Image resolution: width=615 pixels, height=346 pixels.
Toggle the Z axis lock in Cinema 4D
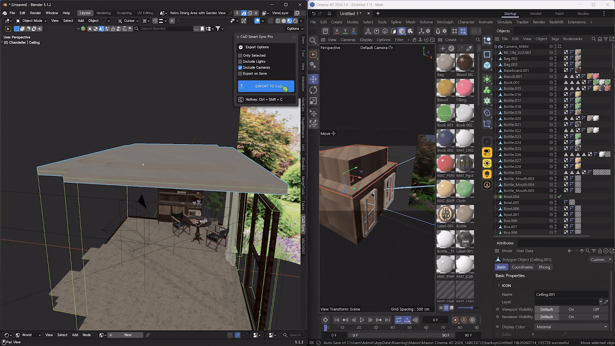click(353, 31)
